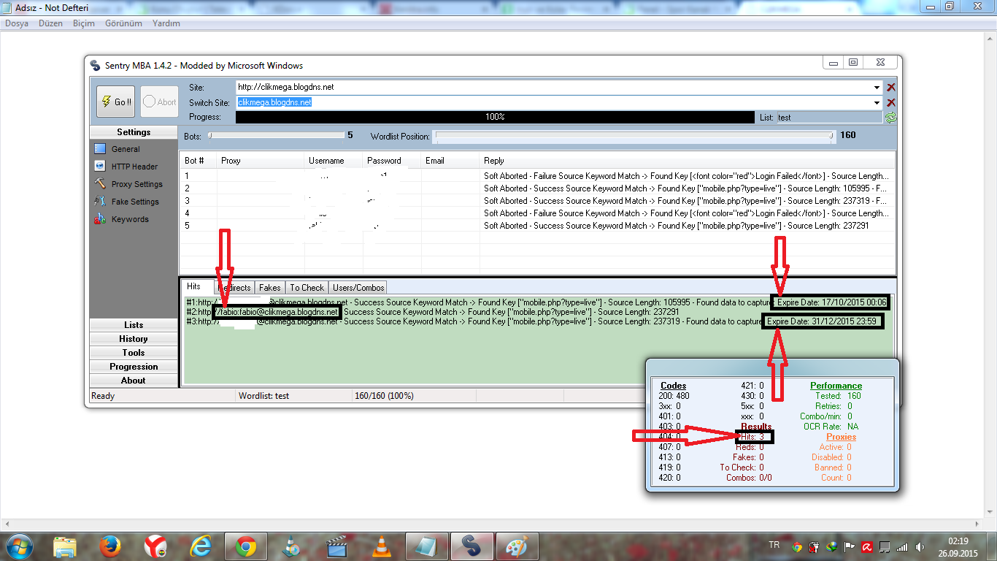Screen dimensions: 997x561
Task: Clear the Site field with red X
Action: click(x=891, y=87)
